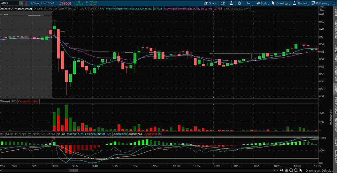
Task: Click the red symbol link color box
Action: click(x=26, y=3)
